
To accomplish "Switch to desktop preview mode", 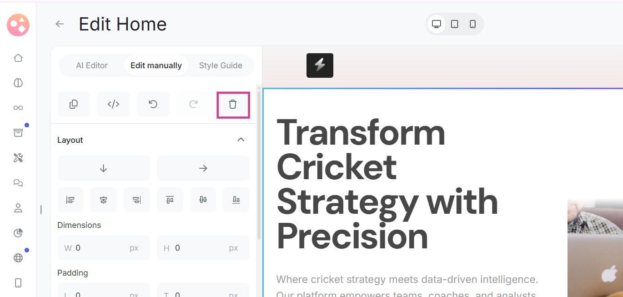I will coord(437,24).
